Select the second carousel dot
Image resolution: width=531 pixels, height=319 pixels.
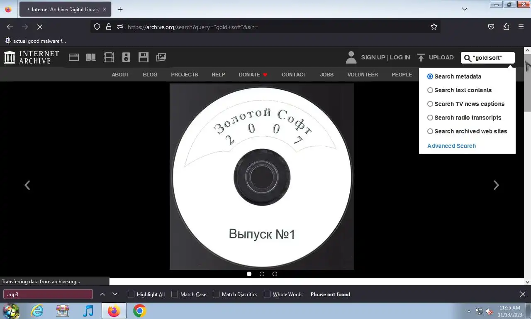pos(262,274)
